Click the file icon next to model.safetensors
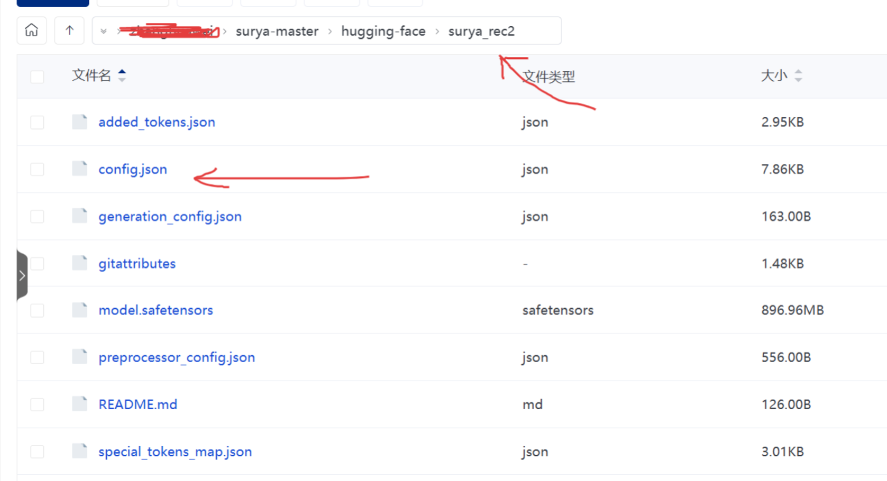Screen dimensions: 887x481 tap(79, 309)
